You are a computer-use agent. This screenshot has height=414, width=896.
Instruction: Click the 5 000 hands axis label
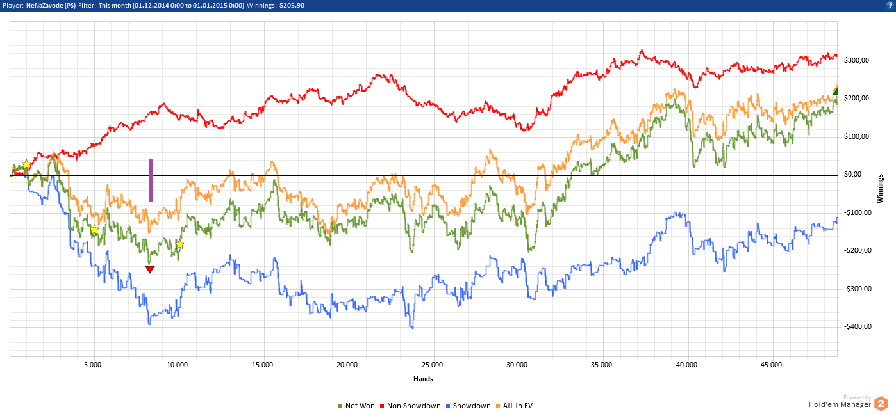point(92,365)
